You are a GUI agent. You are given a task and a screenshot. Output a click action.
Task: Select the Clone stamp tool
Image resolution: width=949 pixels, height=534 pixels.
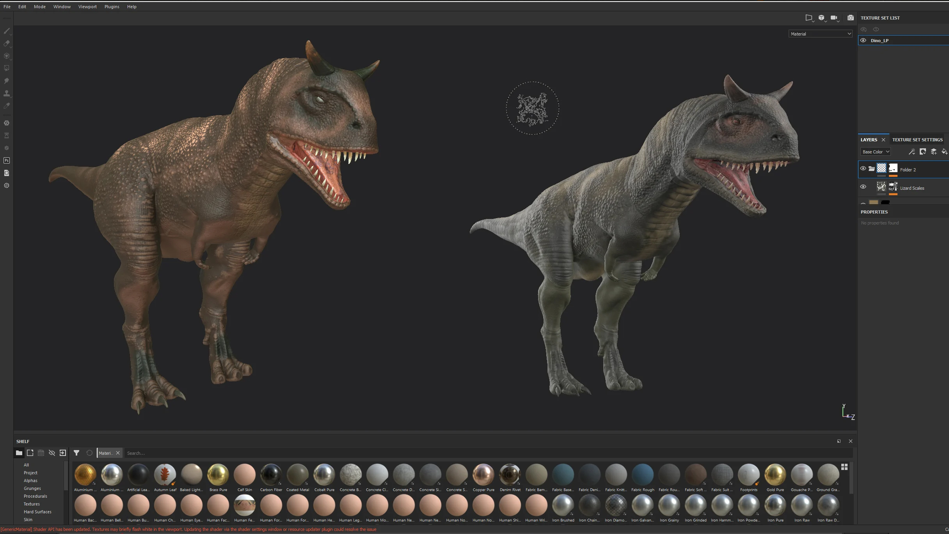[x=7, y=93]
